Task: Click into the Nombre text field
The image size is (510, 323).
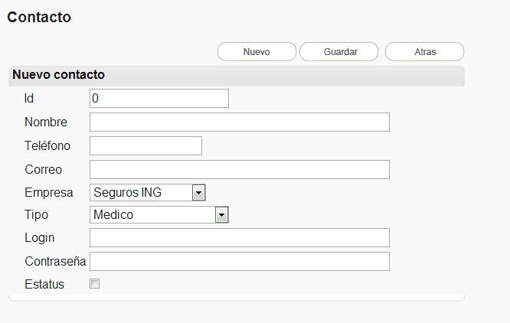Action: 239,122
